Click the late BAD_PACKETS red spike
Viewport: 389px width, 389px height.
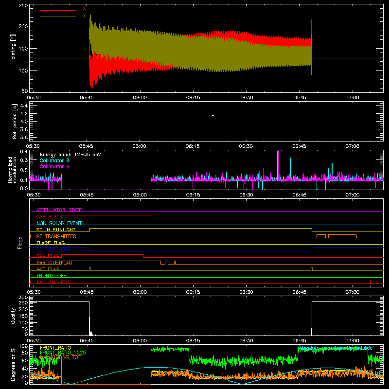(371, 282)
